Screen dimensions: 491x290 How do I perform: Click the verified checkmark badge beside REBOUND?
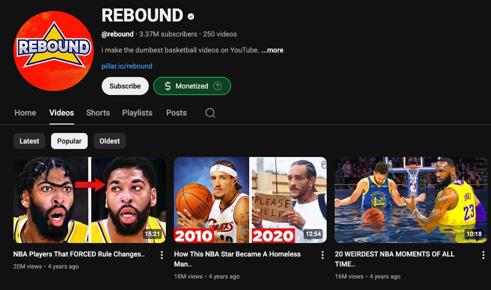(191, 16)
